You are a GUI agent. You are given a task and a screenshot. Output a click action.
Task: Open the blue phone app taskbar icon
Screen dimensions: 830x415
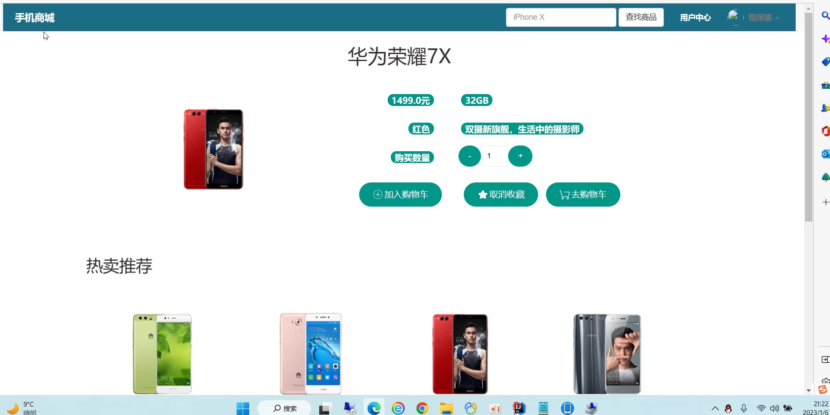(x=568, y=408)
